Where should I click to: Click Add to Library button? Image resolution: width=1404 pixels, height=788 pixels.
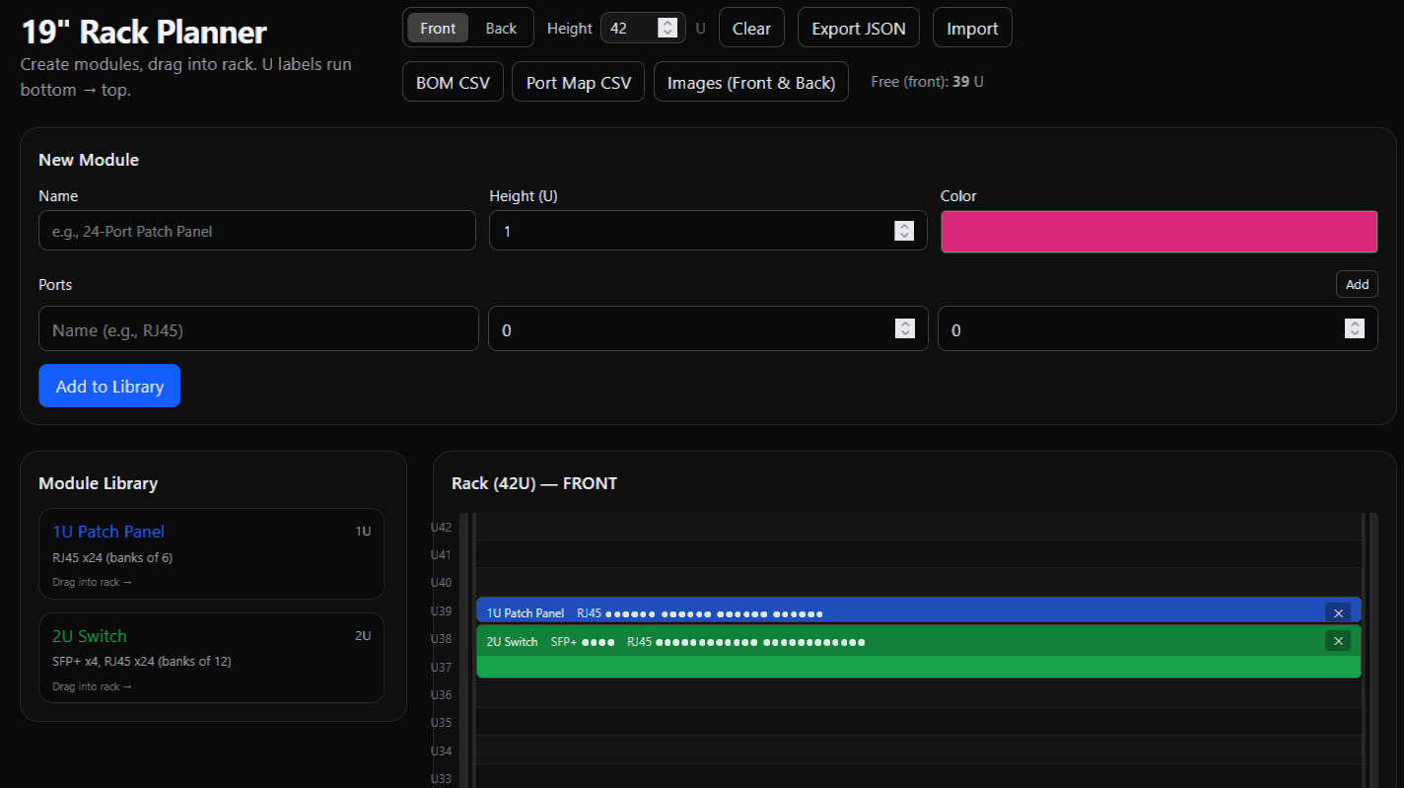[x=109, y=386]
